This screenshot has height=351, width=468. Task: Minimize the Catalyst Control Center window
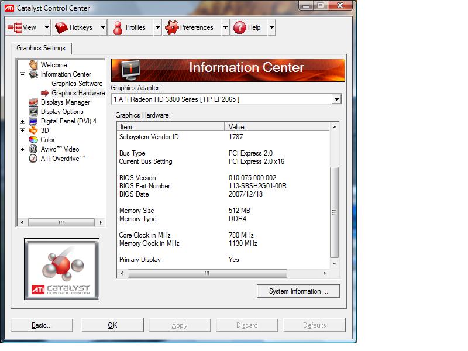click(306, 5)
